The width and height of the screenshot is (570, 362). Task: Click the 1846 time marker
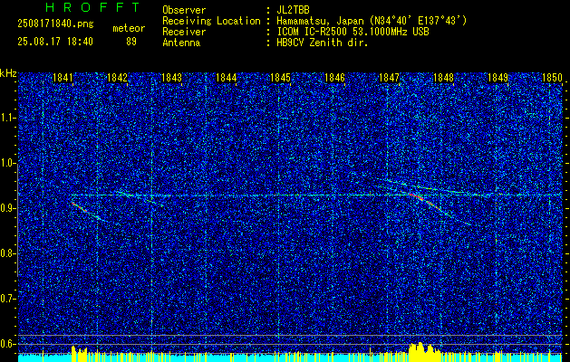pos(334,78)
